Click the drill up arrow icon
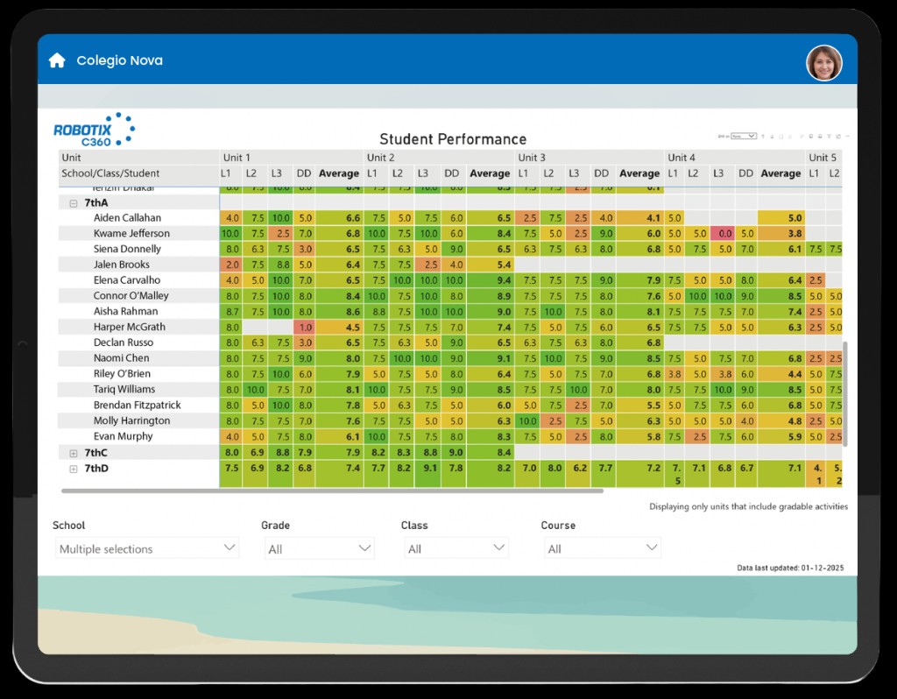This screenshot has width=897, height=699. point(763,137)
